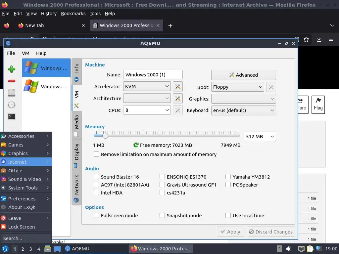The width and height of the screenshot is (339, 254).
Task: Open the AQEMU VM menu
Action: [x=25, y=53]
